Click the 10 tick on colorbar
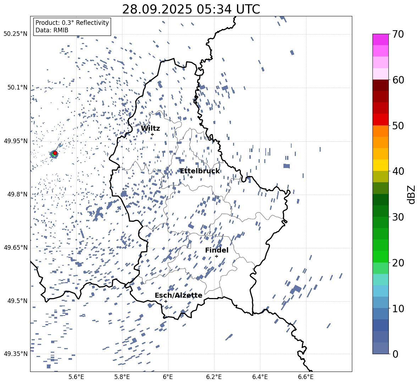420x384 pixels. (398, 308)
